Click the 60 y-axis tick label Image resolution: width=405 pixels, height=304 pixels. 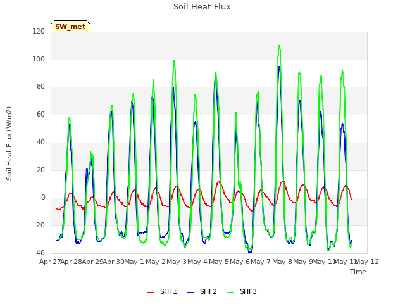click(x=40, y=114)
